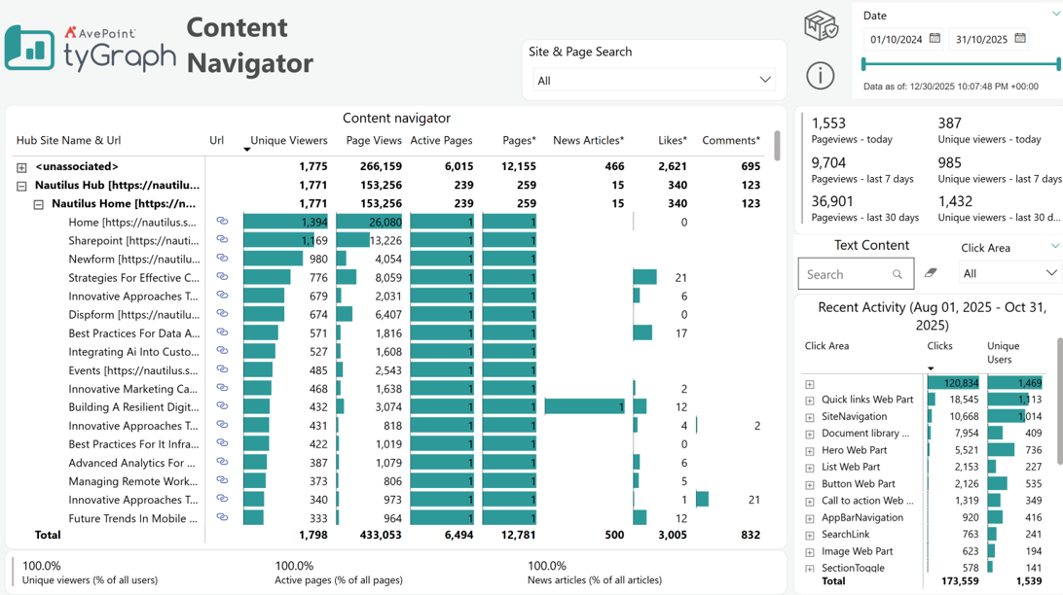1063x595 pixels.
Task: Open the link icon for Home row
Action: (x=222, y=221)
